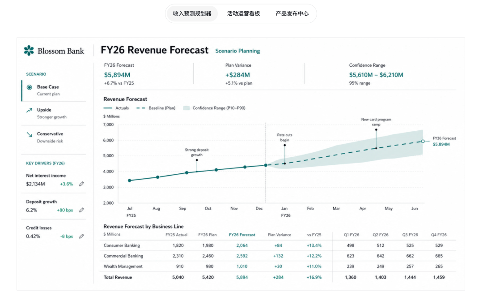Click the Confidence Range legend swatch
Viewport: 483px width, 297px height.
point(186,108)
